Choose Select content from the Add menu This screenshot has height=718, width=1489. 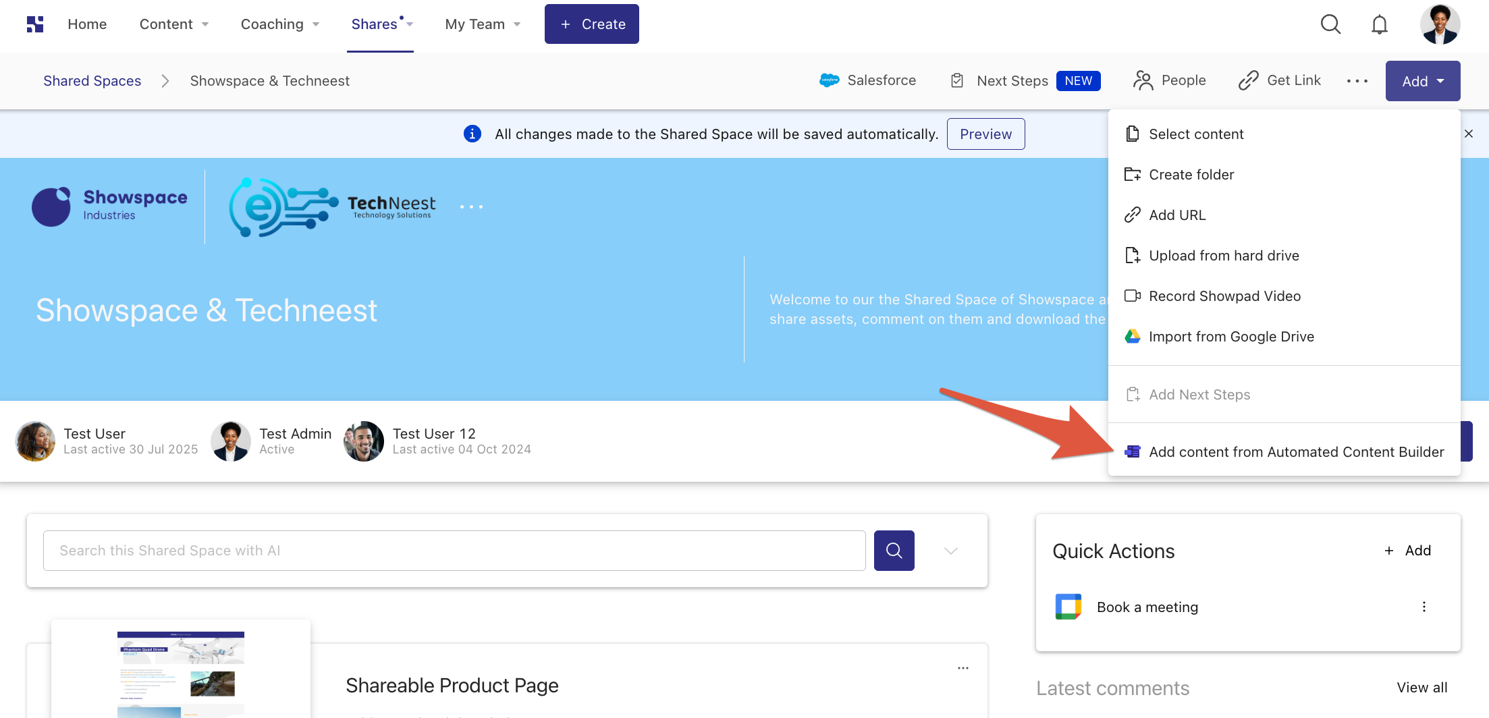(1284, 134)
